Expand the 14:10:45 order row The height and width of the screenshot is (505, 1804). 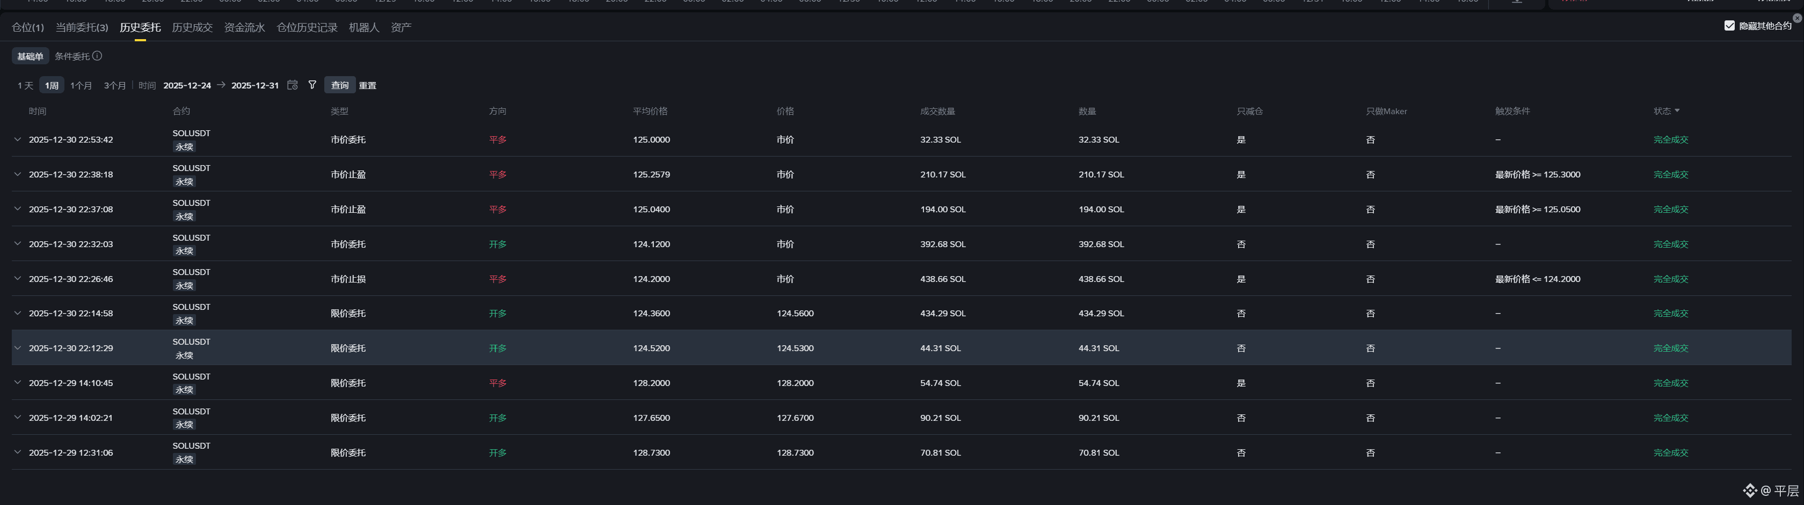pyautogui.click(x=18, y=383)
